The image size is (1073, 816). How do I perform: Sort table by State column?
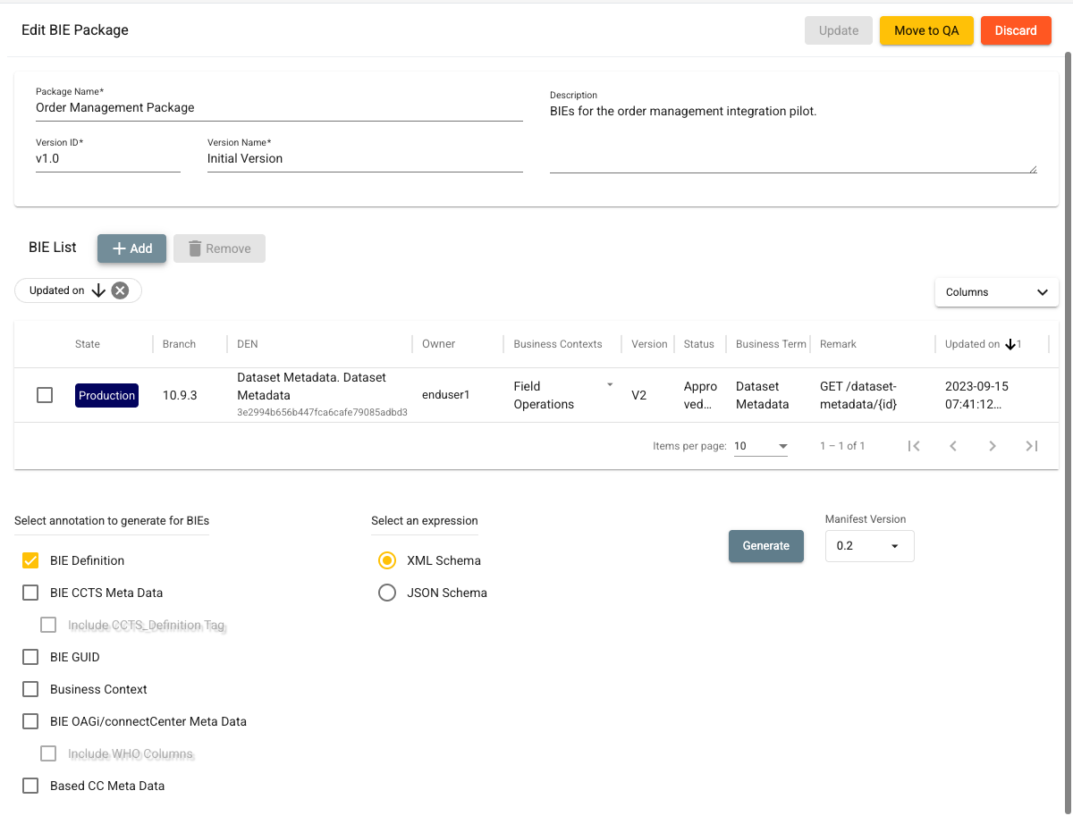(x=88, y=344)
